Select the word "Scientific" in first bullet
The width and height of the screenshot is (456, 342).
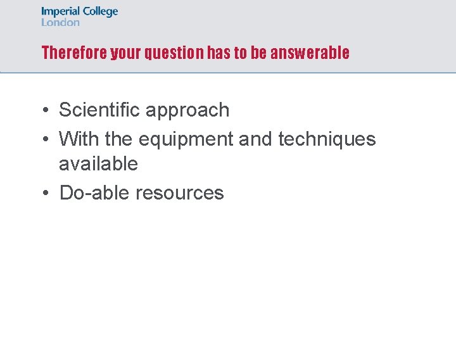tap(99, 110)
